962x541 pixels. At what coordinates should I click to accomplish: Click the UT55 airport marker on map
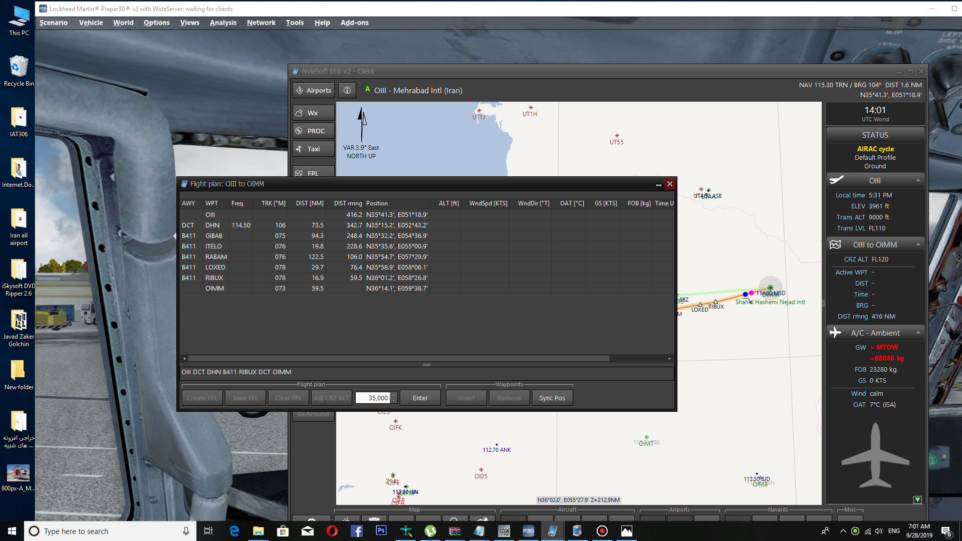point(616,139)
